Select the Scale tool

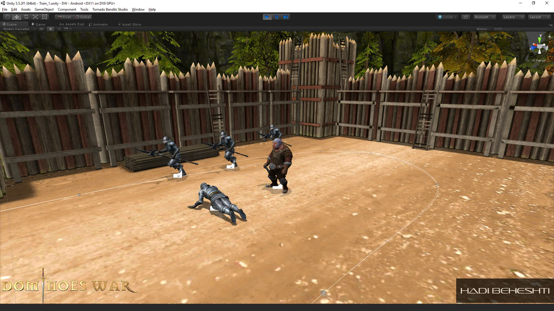coord(35,17)
